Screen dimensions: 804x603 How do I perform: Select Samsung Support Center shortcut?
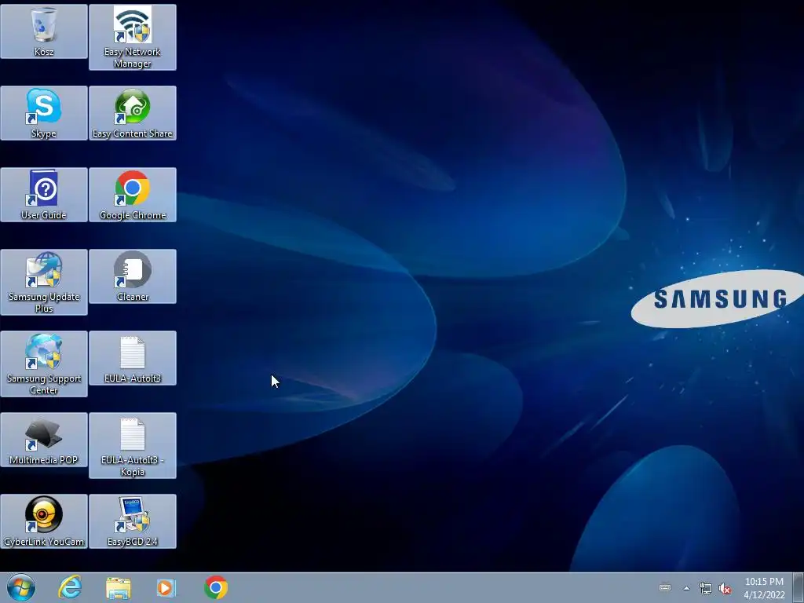(44, 364)
